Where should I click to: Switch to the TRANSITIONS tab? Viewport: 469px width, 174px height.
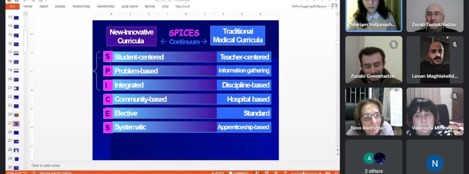[81, 7]
